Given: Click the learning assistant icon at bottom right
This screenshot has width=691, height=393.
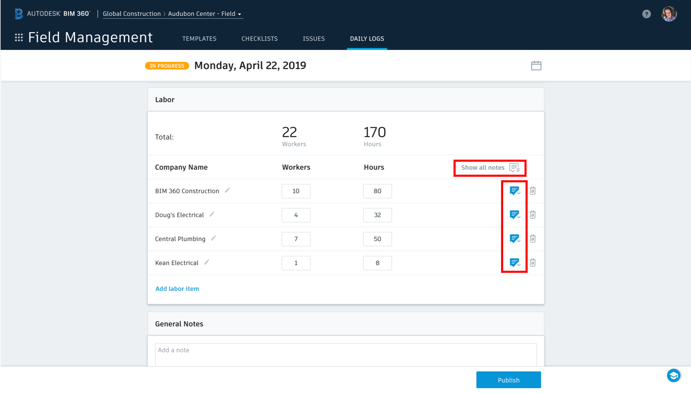Looking at the screenshot, I should pyautogui.click(x=674, y=376).
